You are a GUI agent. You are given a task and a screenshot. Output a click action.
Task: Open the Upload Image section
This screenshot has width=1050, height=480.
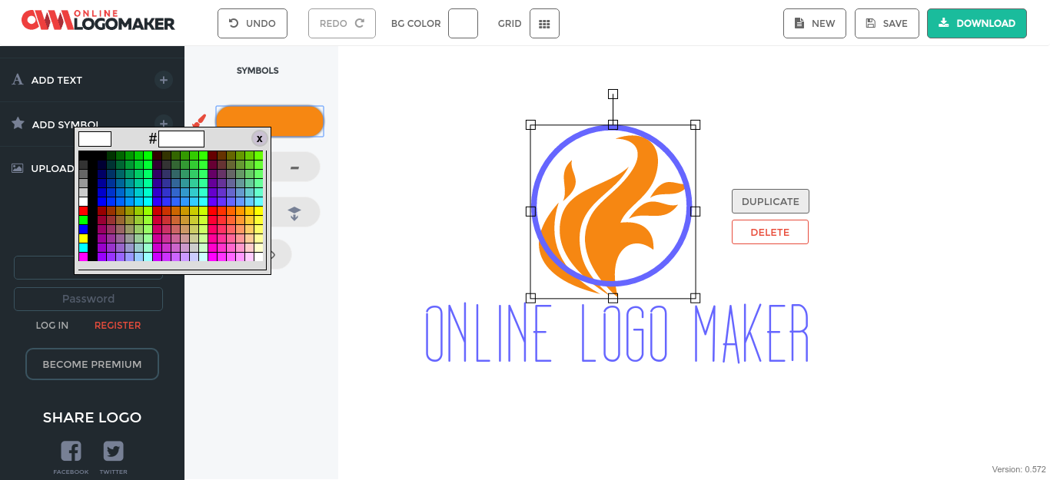click(42, 168)
